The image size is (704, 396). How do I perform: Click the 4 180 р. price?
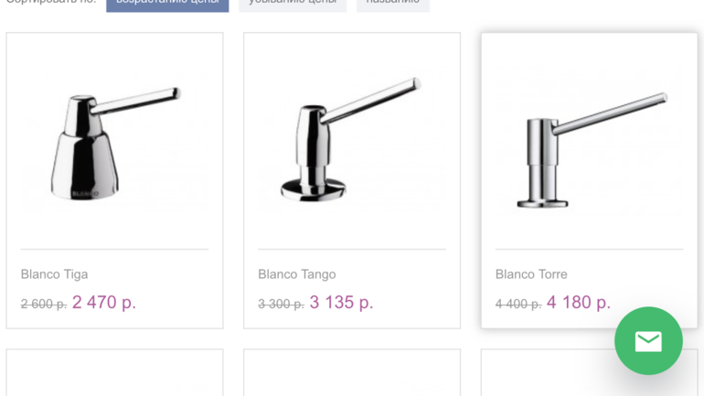578,302
